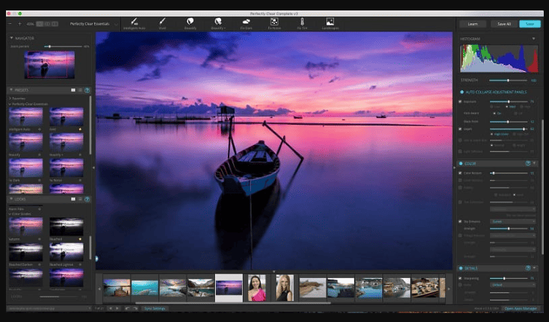Adjust the Exposure slider
The width and height of the screenshot is (549, 322).
point(509,102)
